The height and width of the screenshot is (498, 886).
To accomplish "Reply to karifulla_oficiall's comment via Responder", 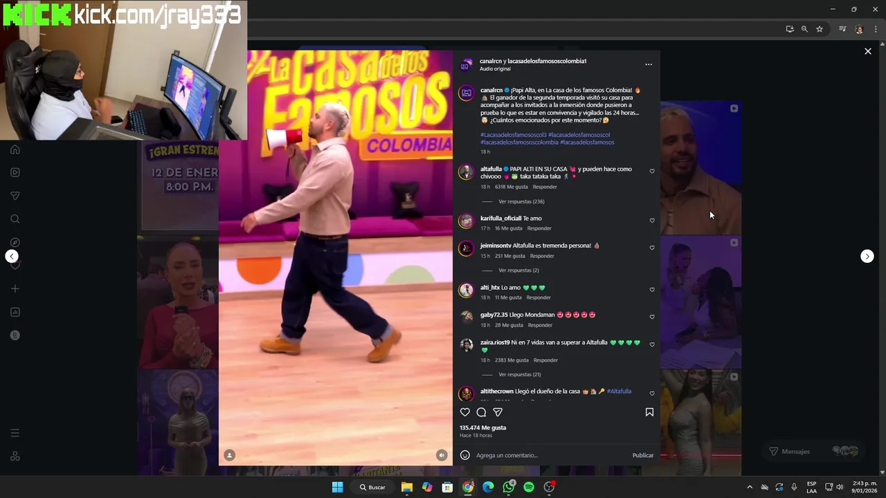I will pyautogui.click(x=539, y=228).
